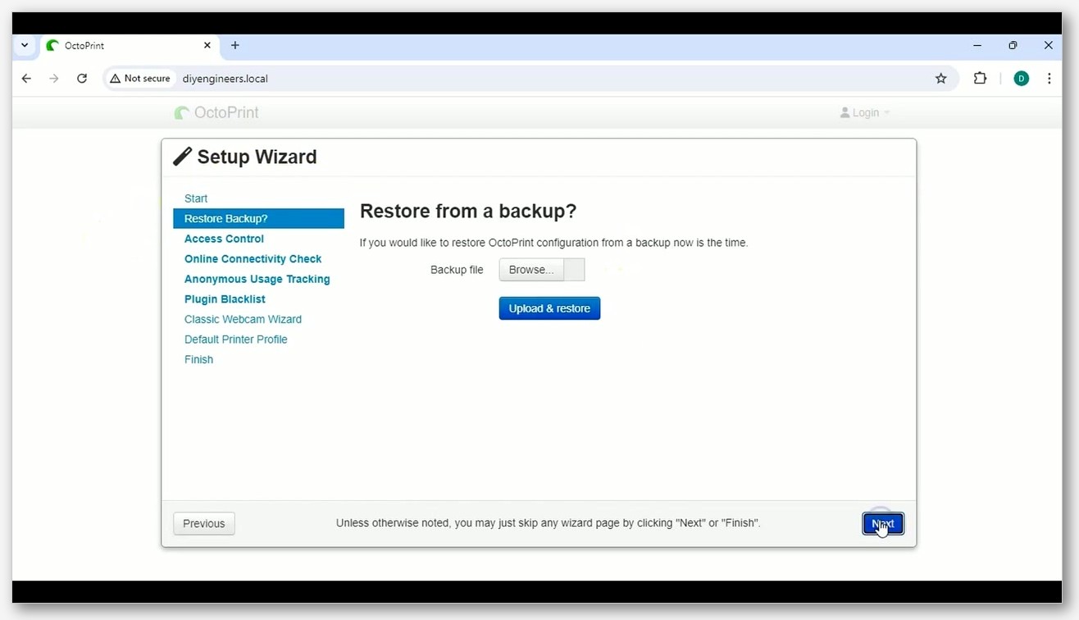The height and width of the screenshot is (620, 1079).
Task: Open the tab search dropdown arrow
Action: (25, 46)
